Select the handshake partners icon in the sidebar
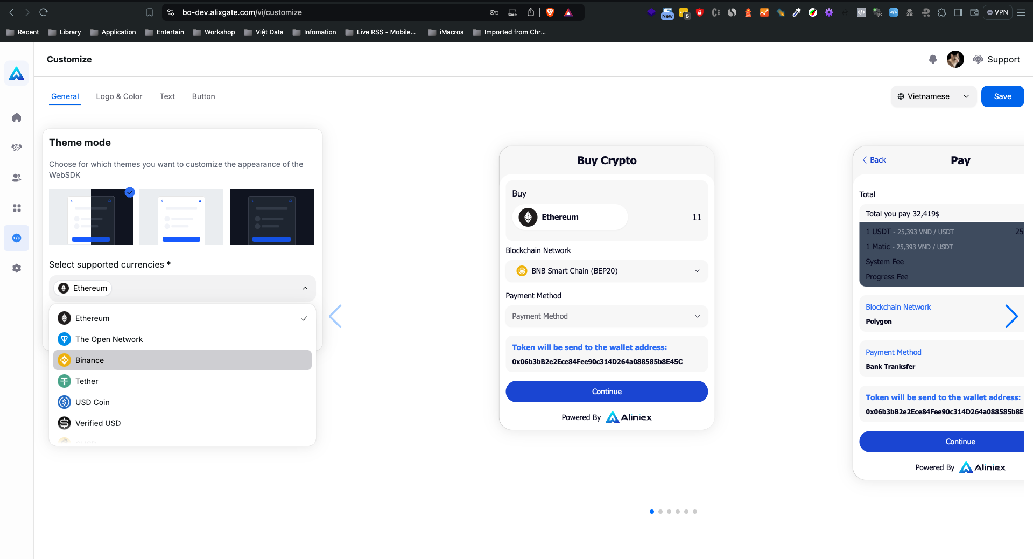This screenshot has height=559, width=1033. [x=17, y=147]
